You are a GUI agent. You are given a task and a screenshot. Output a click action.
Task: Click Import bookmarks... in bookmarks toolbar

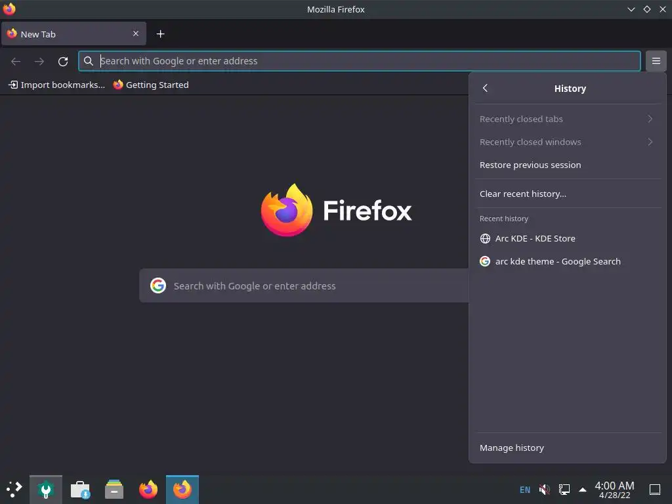pos(56,85)
